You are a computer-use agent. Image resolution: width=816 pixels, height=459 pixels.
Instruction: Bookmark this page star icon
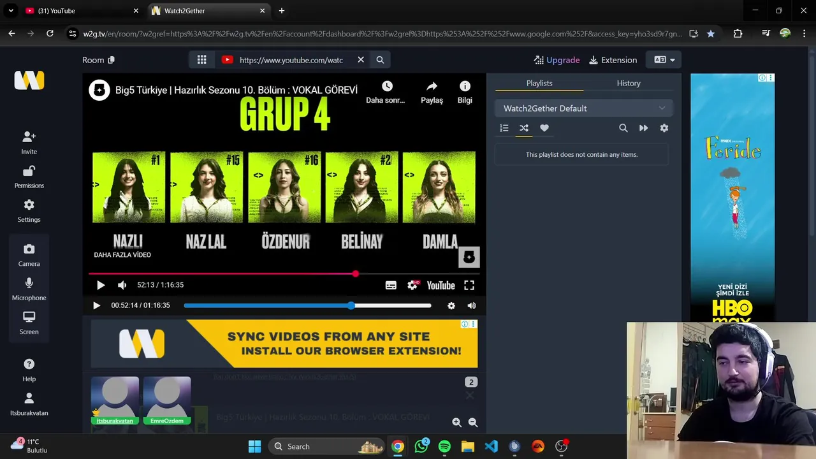(x=711, y=34)
